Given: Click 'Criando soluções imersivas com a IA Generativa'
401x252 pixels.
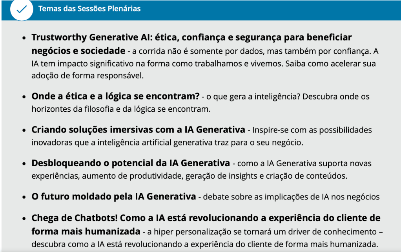Looking at the screenshot, I should click(x=138, y=130).
